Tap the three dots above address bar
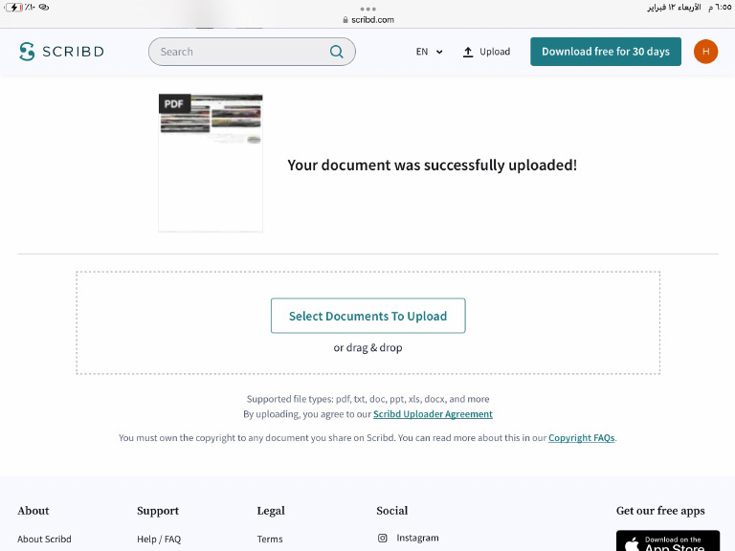 click(367, 9)
